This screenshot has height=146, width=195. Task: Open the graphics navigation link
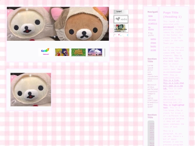[x=153, y=23]
